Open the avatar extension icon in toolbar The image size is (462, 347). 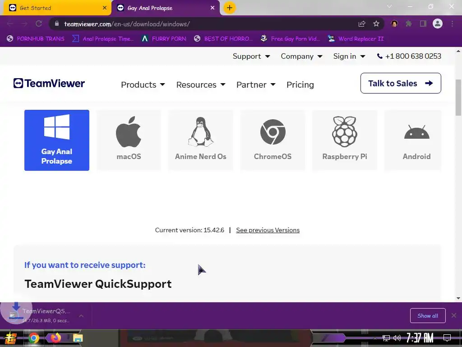[x=394, y=23]
